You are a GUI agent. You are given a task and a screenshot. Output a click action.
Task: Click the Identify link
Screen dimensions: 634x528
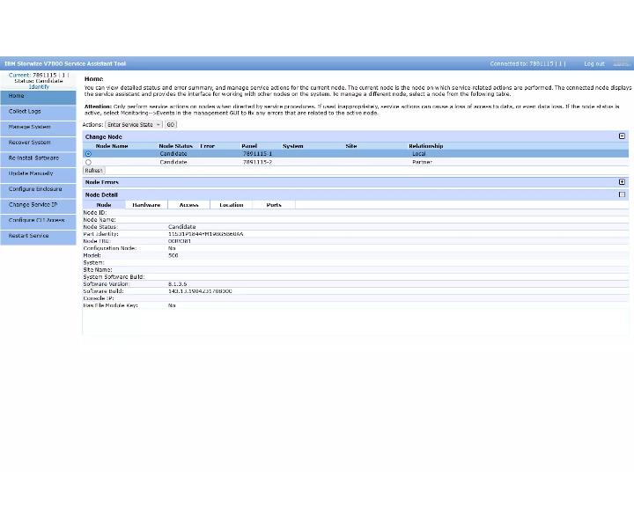(39, 86)
